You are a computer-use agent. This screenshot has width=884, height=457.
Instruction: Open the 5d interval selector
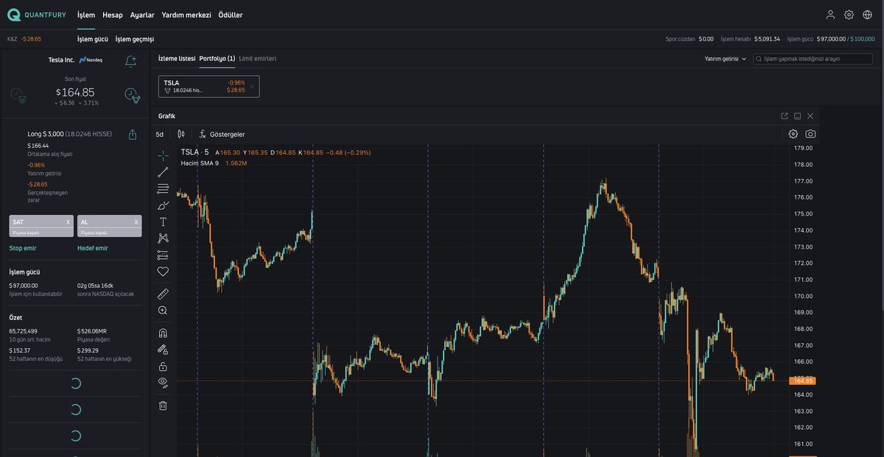(159, 135)
